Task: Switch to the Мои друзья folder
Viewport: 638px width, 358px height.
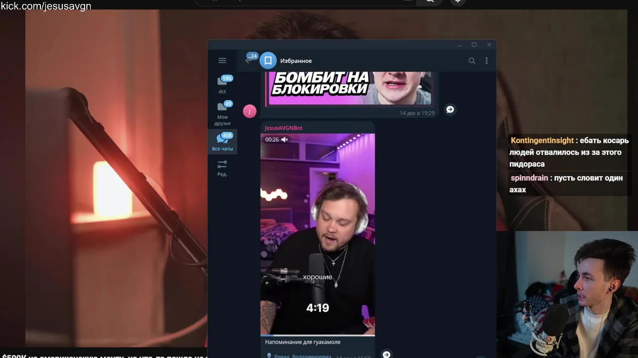Action: pyautogui.click(x=222, y=113)
